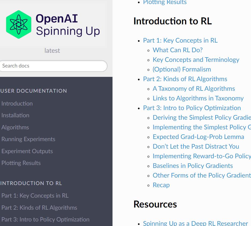This screenshot has width=251, height=226.
Task: Open Experiment Outputs in the sidebar
Action: pos(27,151)
